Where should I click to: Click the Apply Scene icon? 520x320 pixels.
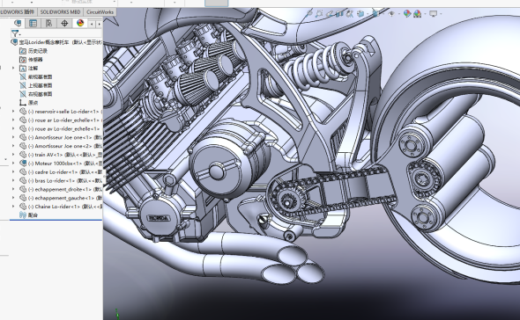point(417,13)
